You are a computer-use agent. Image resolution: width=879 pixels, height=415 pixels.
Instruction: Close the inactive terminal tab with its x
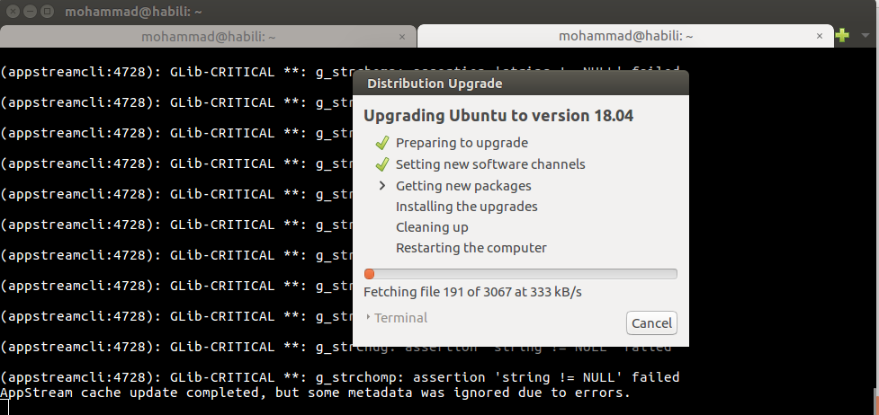coord(402,36)
